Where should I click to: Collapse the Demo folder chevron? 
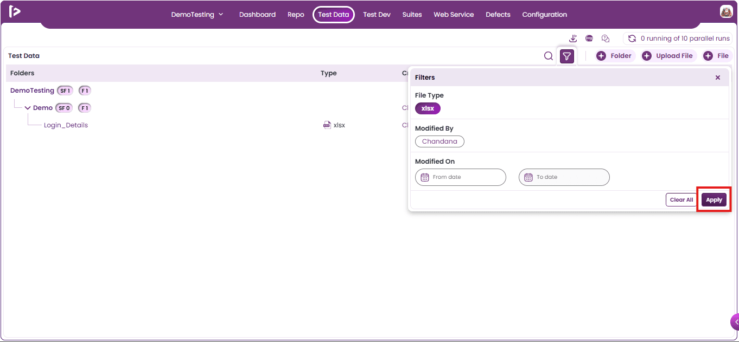pos(28,108)
